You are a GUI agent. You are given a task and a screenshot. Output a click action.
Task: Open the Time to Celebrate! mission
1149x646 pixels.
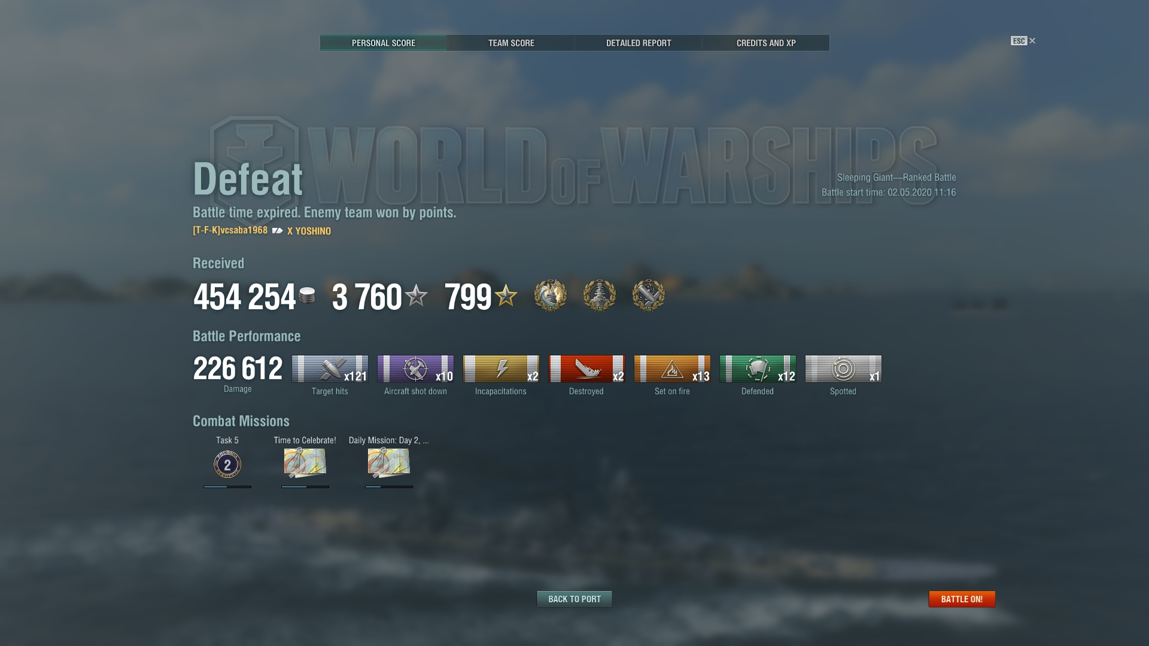(x=305, y=462)
